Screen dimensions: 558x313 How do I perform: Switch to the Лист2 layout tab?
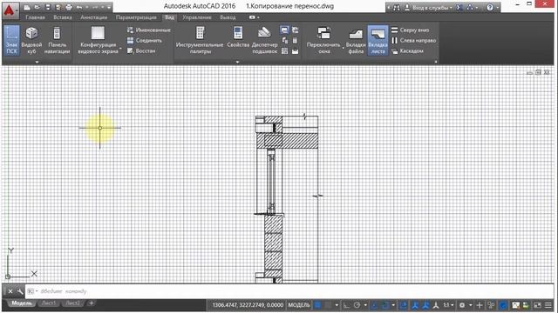point(73,303)
